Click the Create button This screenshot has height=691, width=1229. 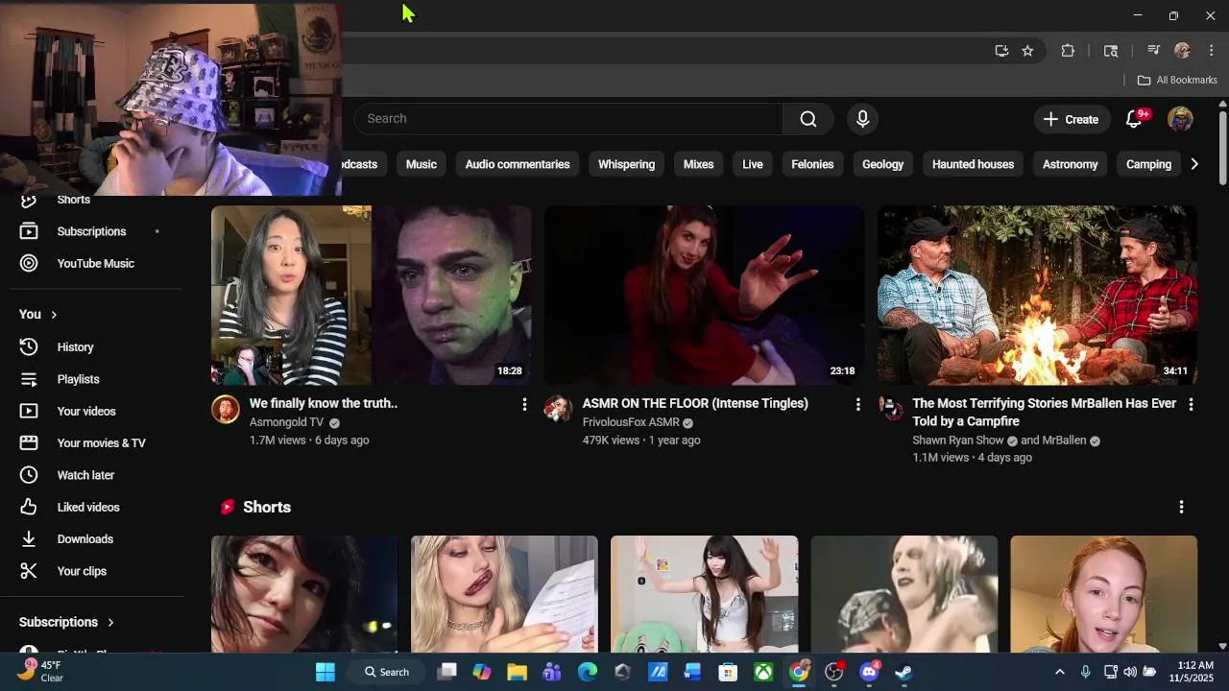pos(1071,119)
